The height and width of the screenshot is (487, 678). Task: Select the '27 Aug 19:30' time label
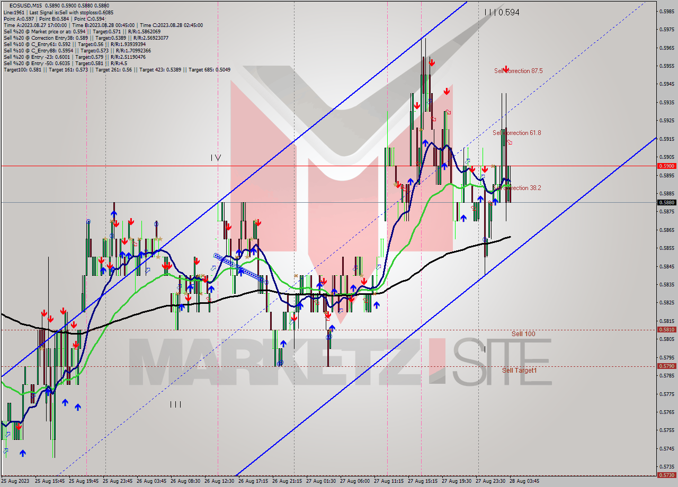(457, 481)
